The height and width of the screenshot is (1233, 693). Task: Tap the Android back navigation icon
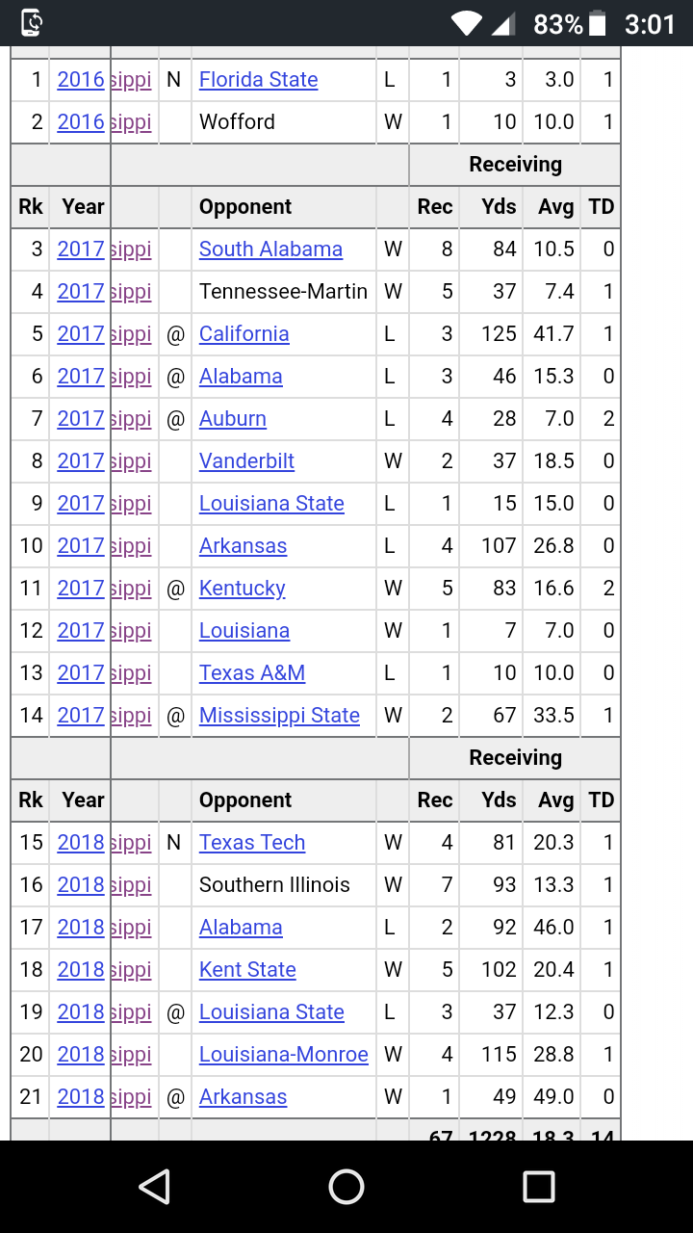click(154, 1187)
